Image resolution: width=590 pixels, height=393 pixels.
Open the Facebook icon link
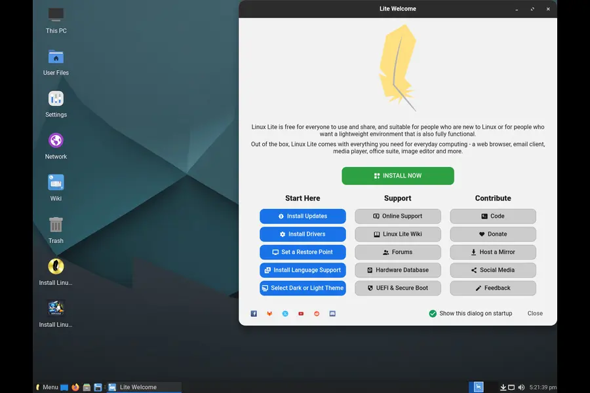point(254,313)
